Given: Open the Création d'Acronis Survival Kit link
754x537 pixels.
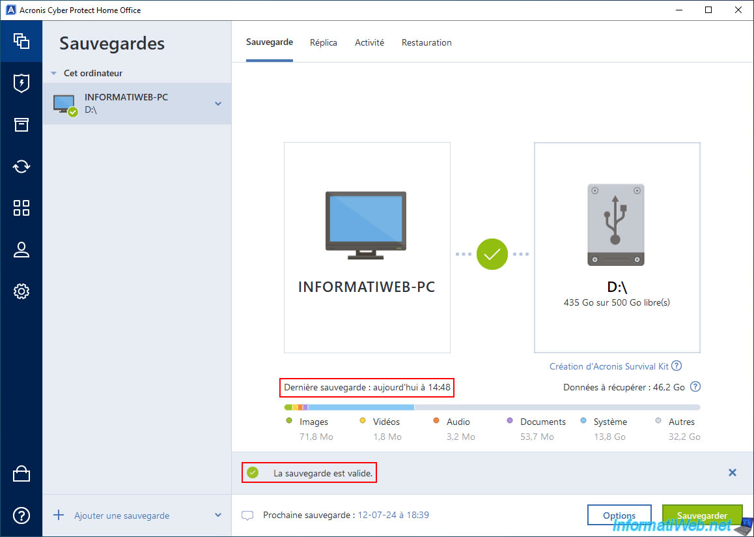Looking at the screenshot, I should [609, 366].
